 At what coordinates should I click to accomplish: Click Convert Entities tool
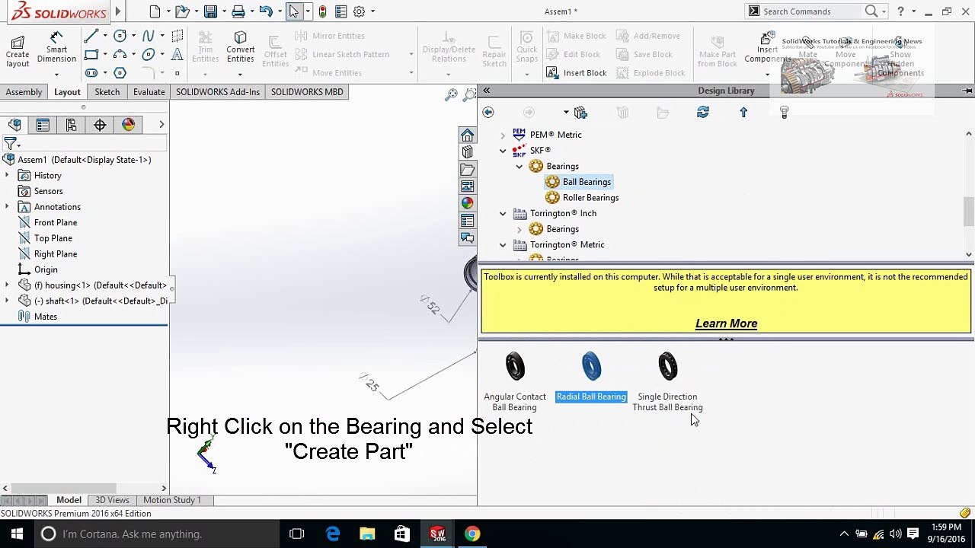[x=240, y=47]
